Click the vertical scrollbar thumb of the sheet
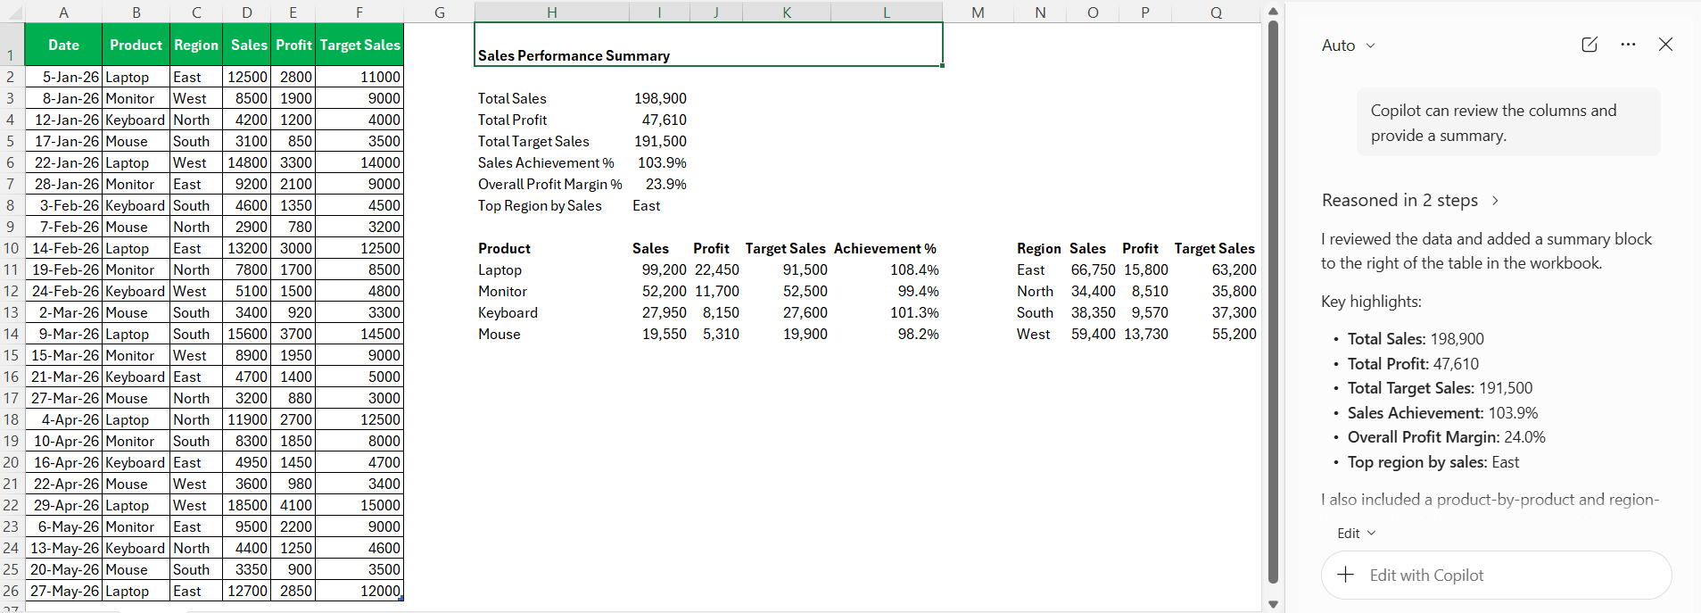 [1273, 302]
